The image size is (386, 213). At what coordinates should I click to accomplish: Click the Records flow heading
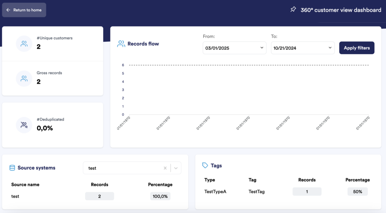click(143, 44)
